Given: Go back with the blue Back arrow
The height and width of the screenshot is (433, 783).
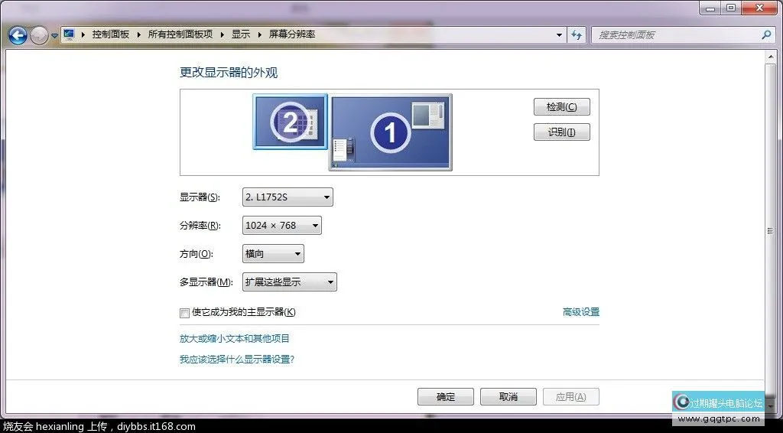Looking at the screenshot, I should [18, 35].
